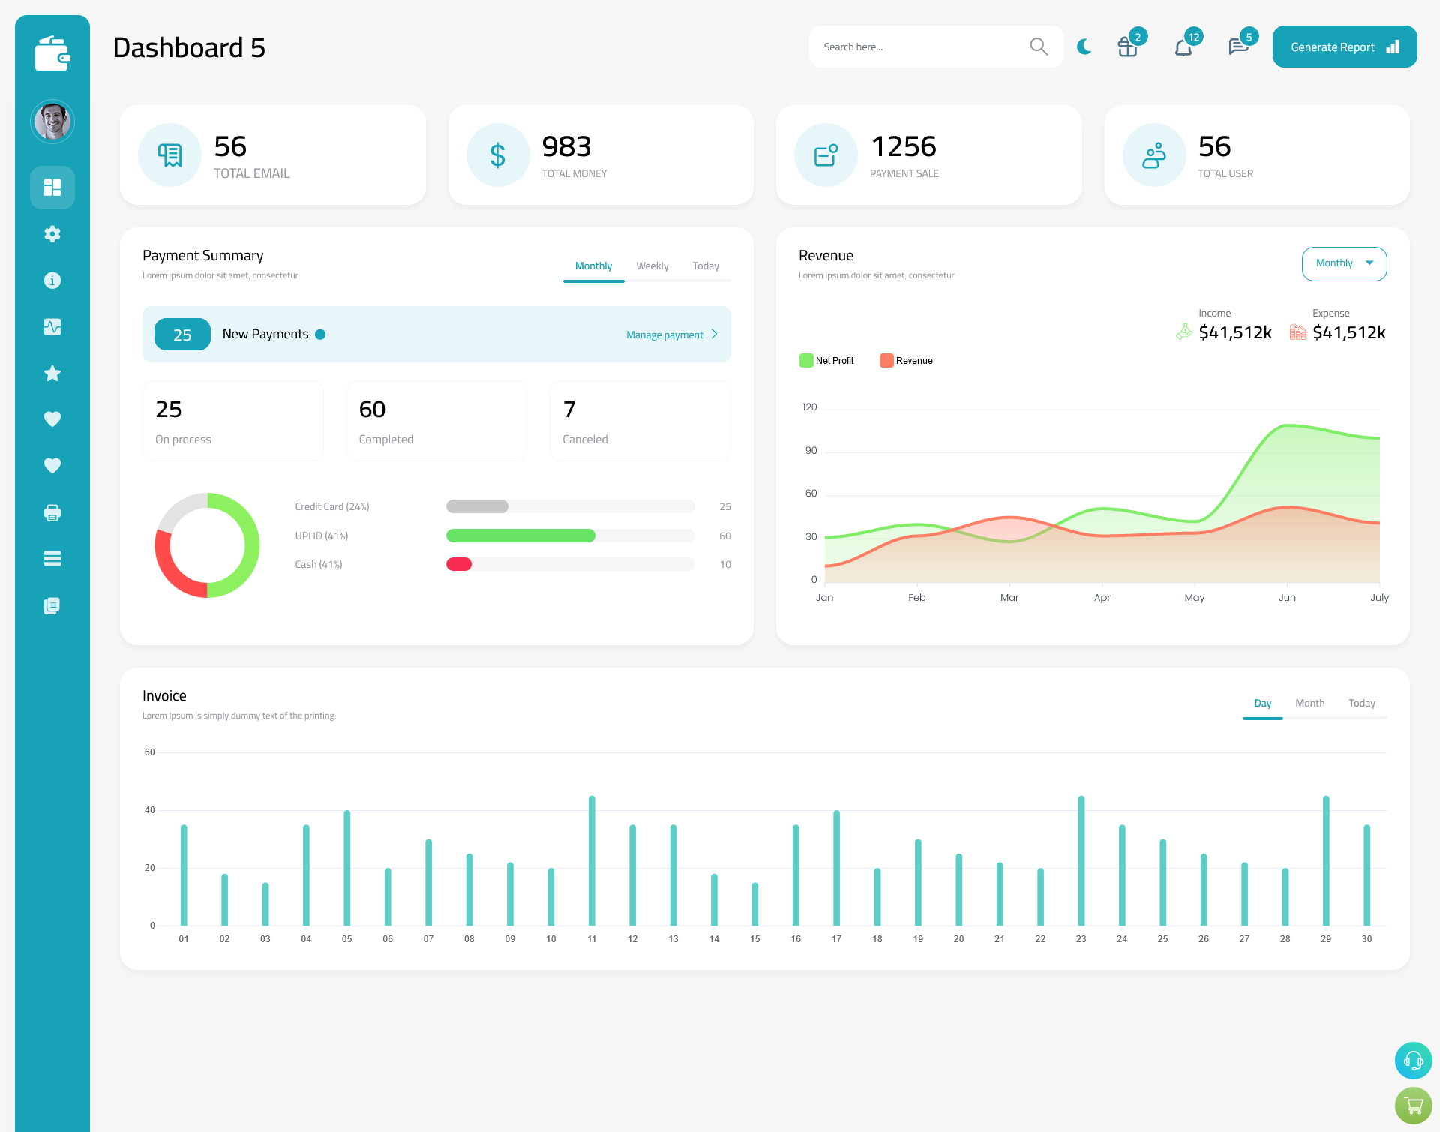The width and height of the screenshot is (1440, 1132).
Task: Expand notifications bell with badge 12
Action: pyautogui.click(x=1184, y=47)
